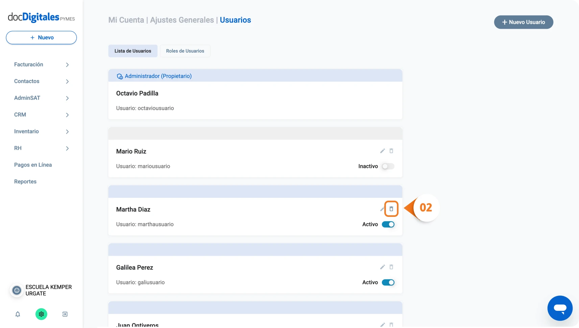
Task: Go to Ajustes Generales breadcrumb
Action: 182,20
